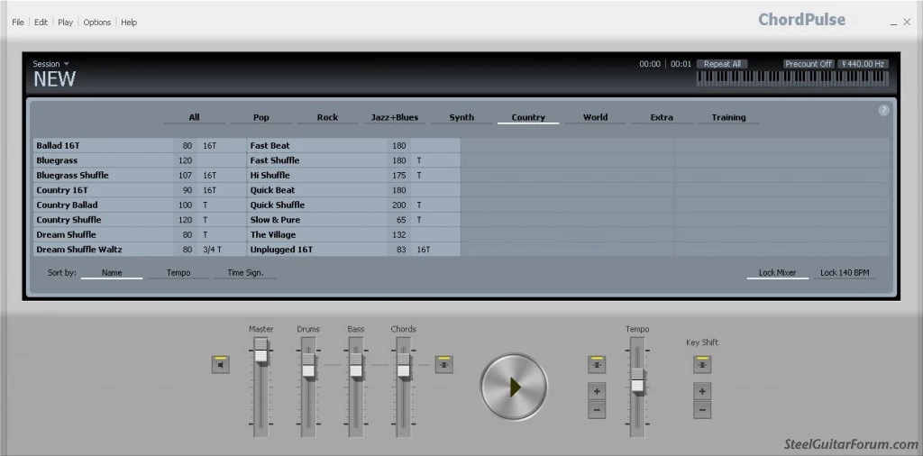Click the mixer reset icon beside Chords
The width and height of the screenshot is (923, 456).
click(443, 364)
